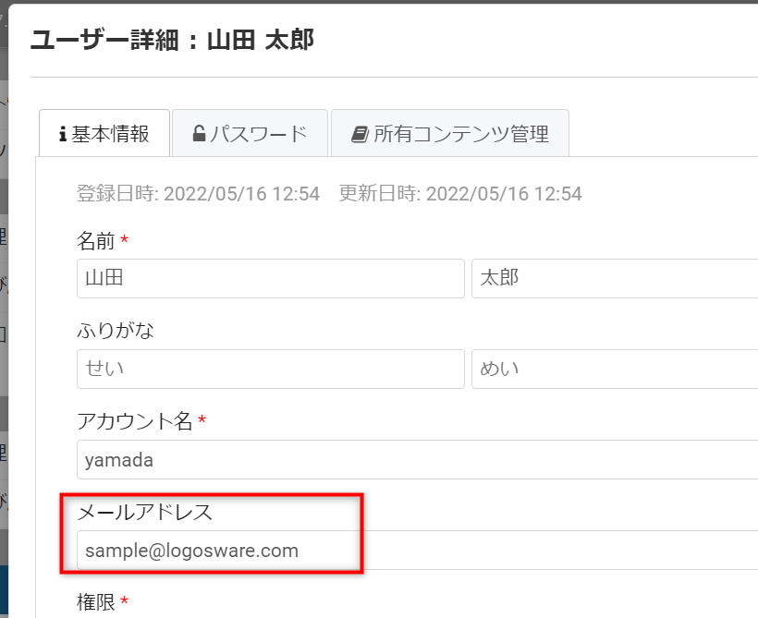Click the 登録日時 timestamp text
This screenshot has height=618, width=758.
coord(198,194)
